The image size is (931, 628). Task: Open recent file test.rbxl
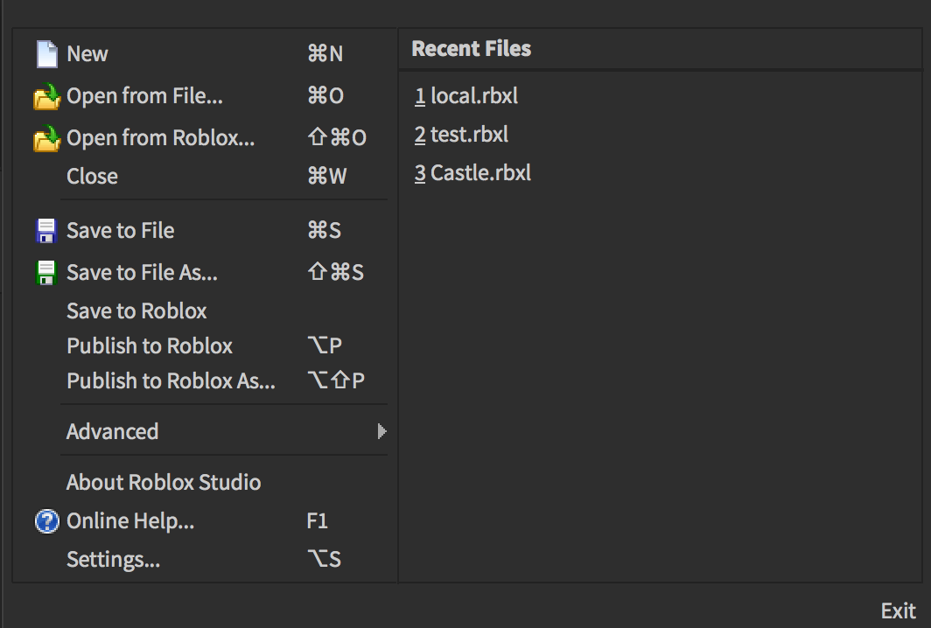coord(461,135)
